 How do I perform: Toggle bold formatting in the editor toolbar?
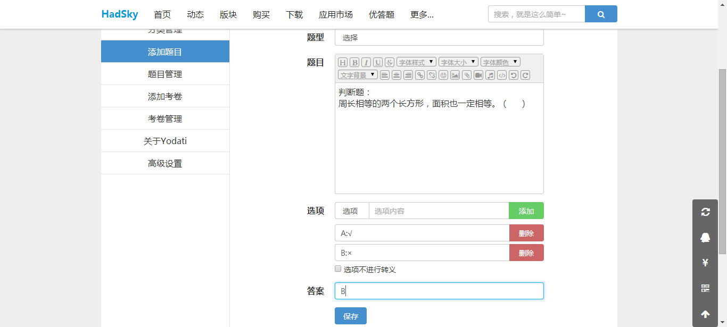point(354,62)
